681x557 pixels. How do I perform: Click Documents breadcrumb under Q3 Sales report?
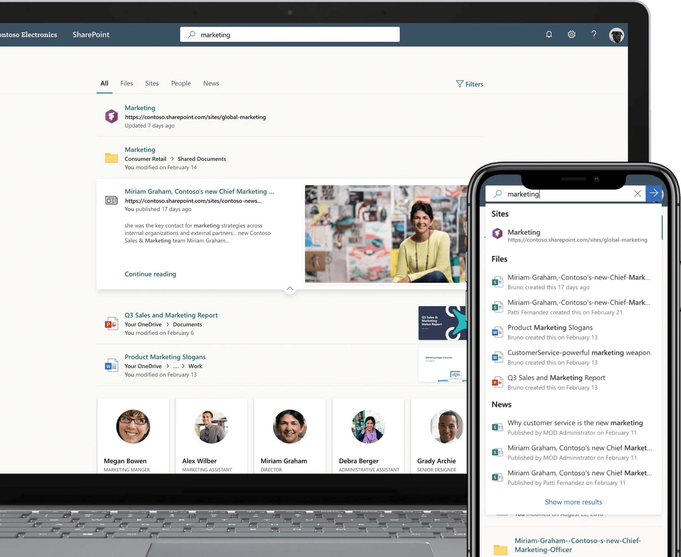(x=187, y=324)
